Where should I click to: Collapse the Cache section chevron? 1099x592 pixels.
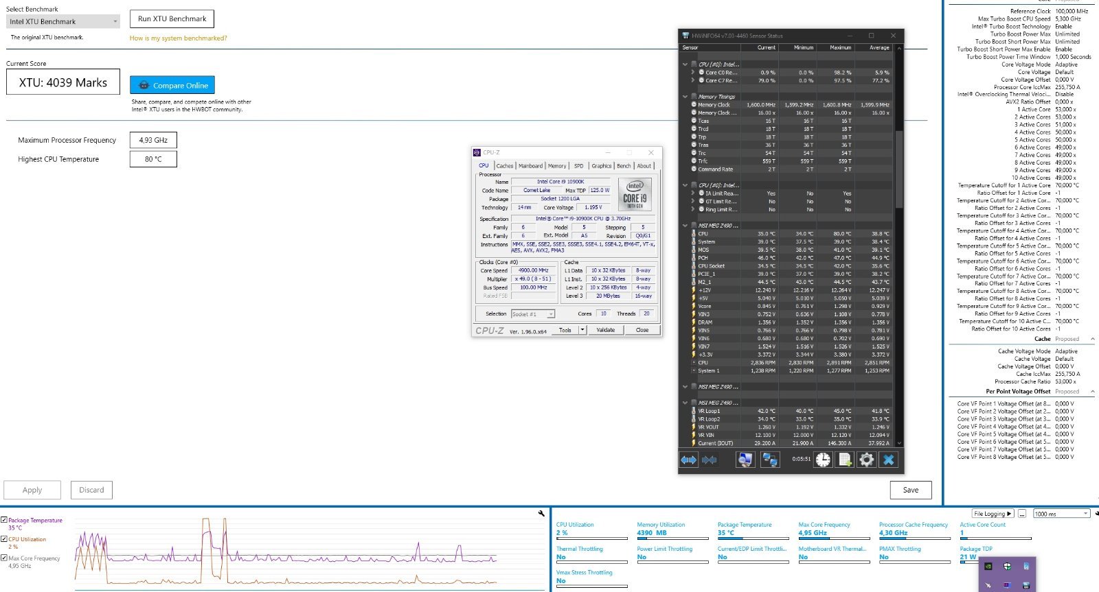(x=1093, y=339)
